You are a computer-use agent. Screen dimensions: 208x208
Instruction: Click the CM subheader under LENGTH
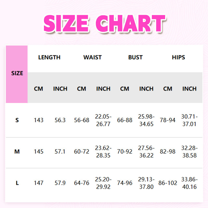(x=38, y=89)
